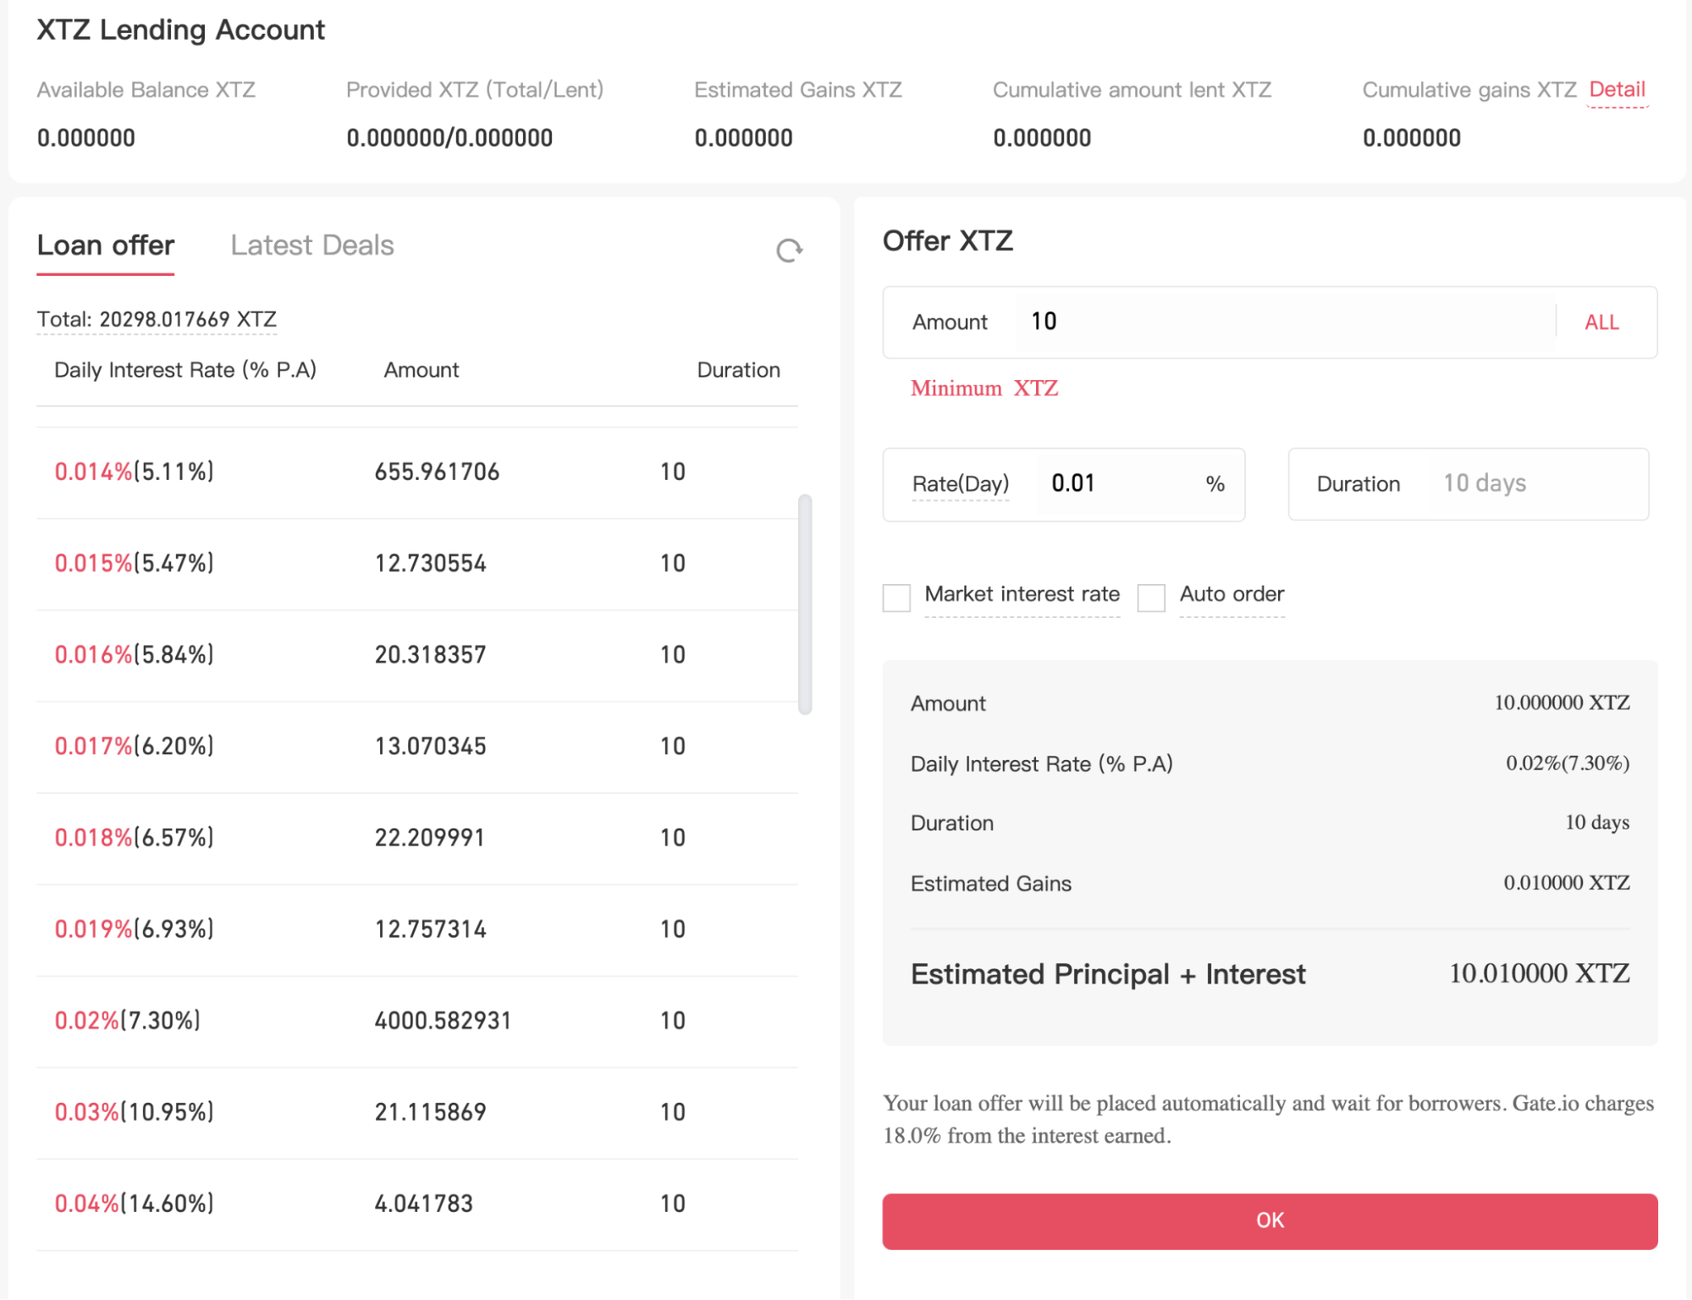Click the Rate(Day) underlined label
Screen dimensions: 1692x1300
point(960,484)
